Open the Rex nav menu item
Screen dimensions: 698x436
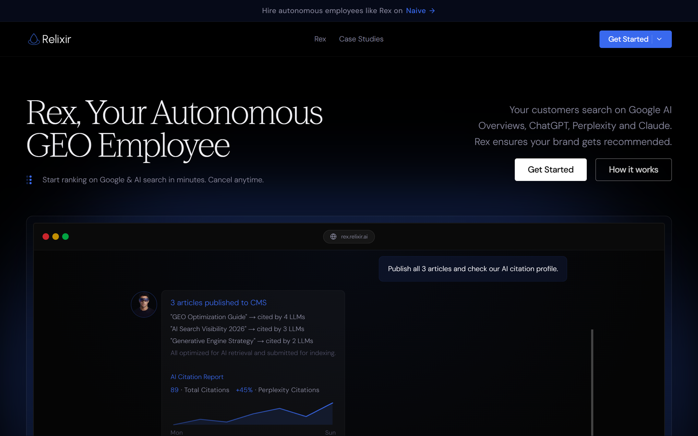point(320,39)
